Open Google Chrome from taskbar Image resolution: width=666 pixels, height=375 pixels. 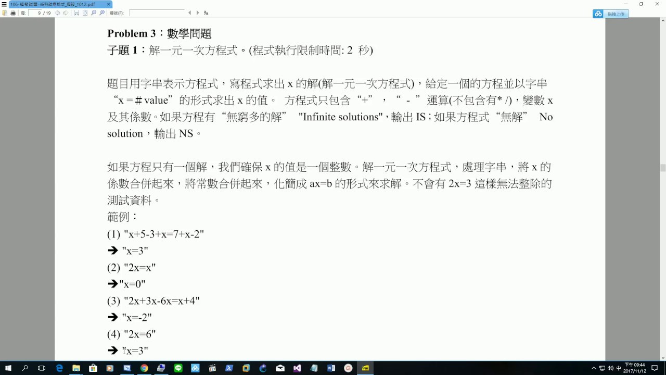pyautogui.click(x=144, y=368)
